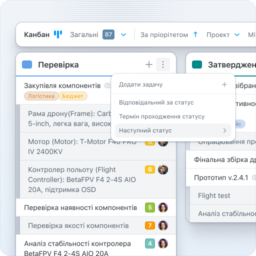Click the Kanban view bars icon
Image resolution: width=256 pixels, height=256 pixels.
[x=58, y=34]
